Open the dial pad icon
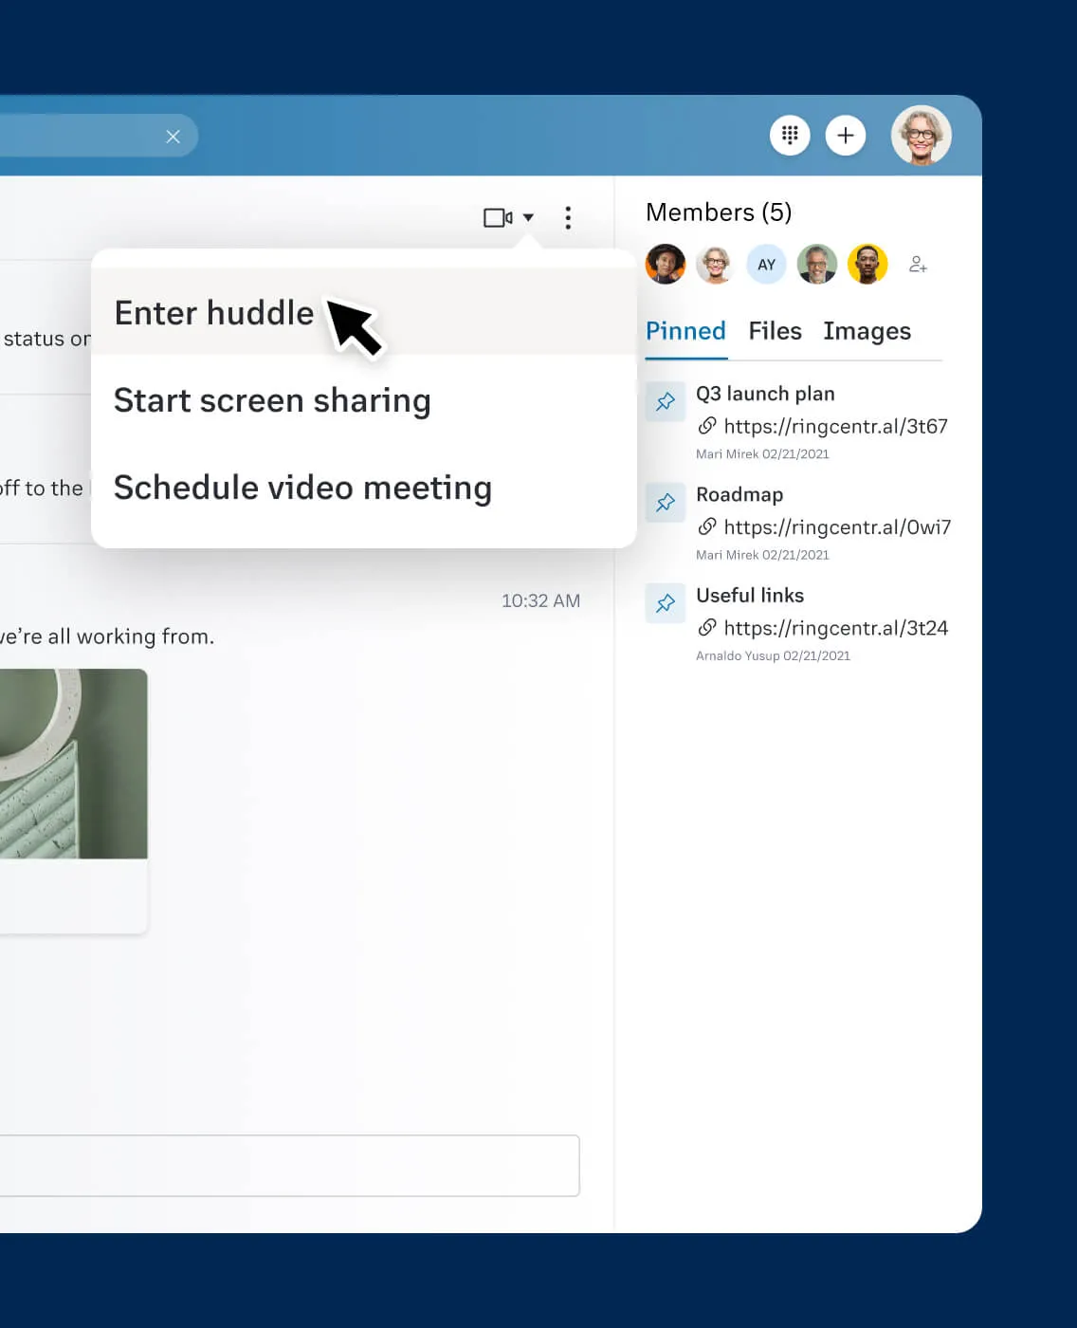The width and height of the screenshot is (1077, 1328). [790, 136]
